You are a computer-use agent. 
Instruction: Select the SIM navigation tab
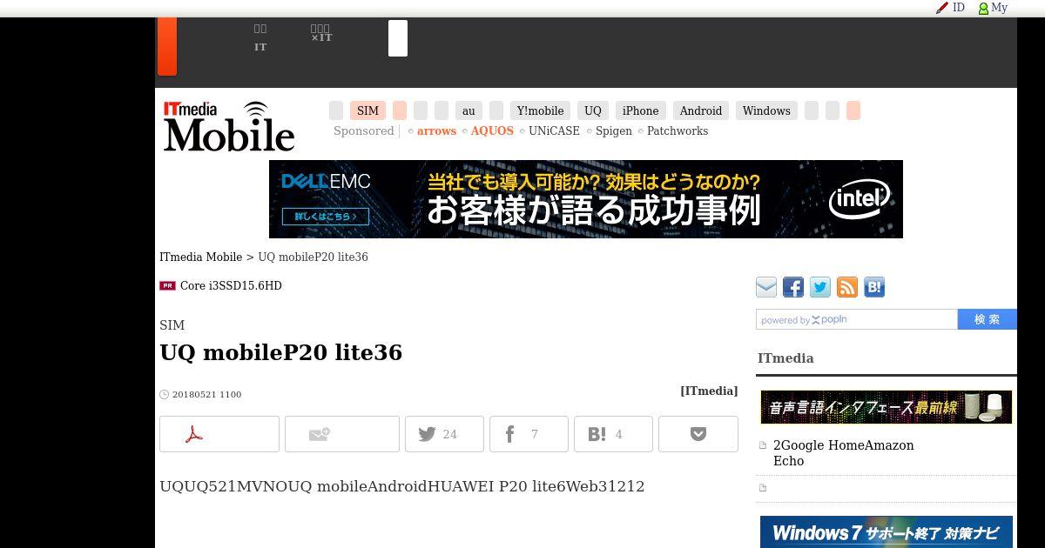click(367, 110)
